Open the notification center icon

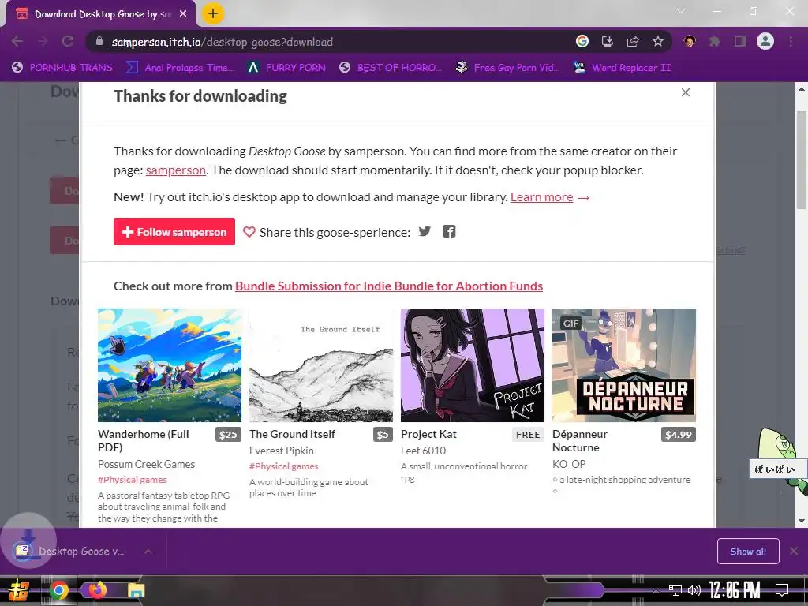pos(782,589)
